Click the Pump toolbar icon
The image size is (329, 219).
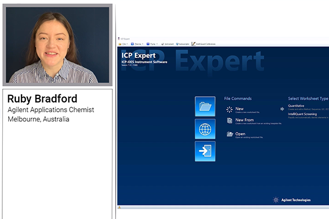[x=148, y=44]
